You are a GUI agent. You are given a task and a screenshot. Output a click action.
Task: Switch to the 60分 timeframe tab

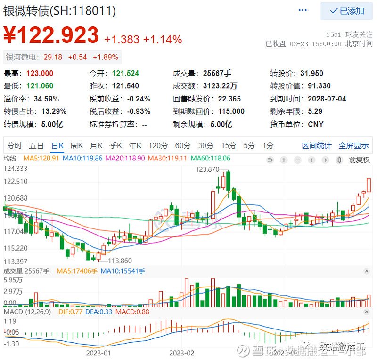click(x=183, y=145)
